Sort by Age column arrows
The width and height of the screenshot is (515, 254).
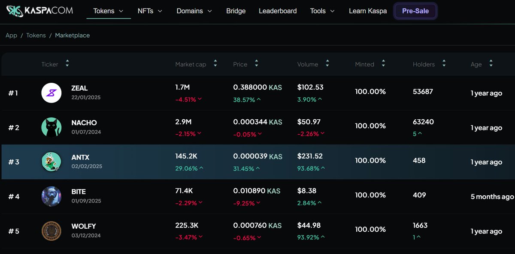(x=491, y=64)
